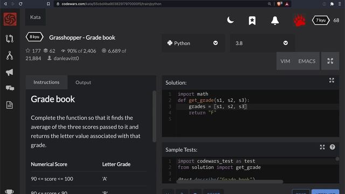Click the completions icon beside 6,689
This screenshot has height=194, width=345.
click(104, 51)
